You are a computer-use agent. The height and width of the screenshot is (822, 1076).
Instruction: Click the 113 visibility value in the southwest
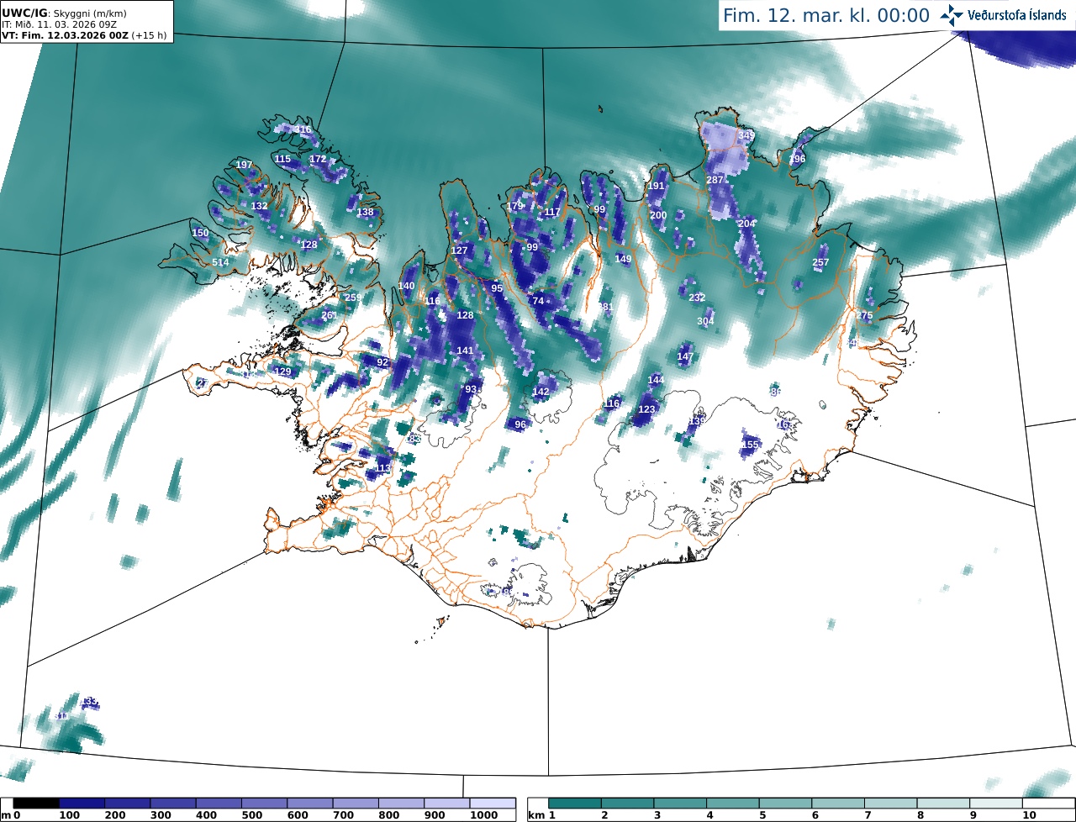[x=382, y=468]
